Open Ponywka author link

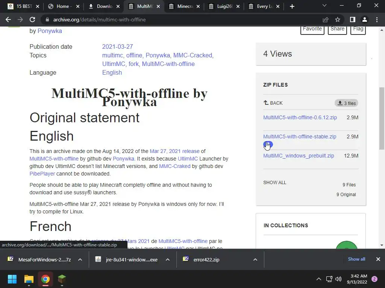pyautogui.click(x=50, y=31)
